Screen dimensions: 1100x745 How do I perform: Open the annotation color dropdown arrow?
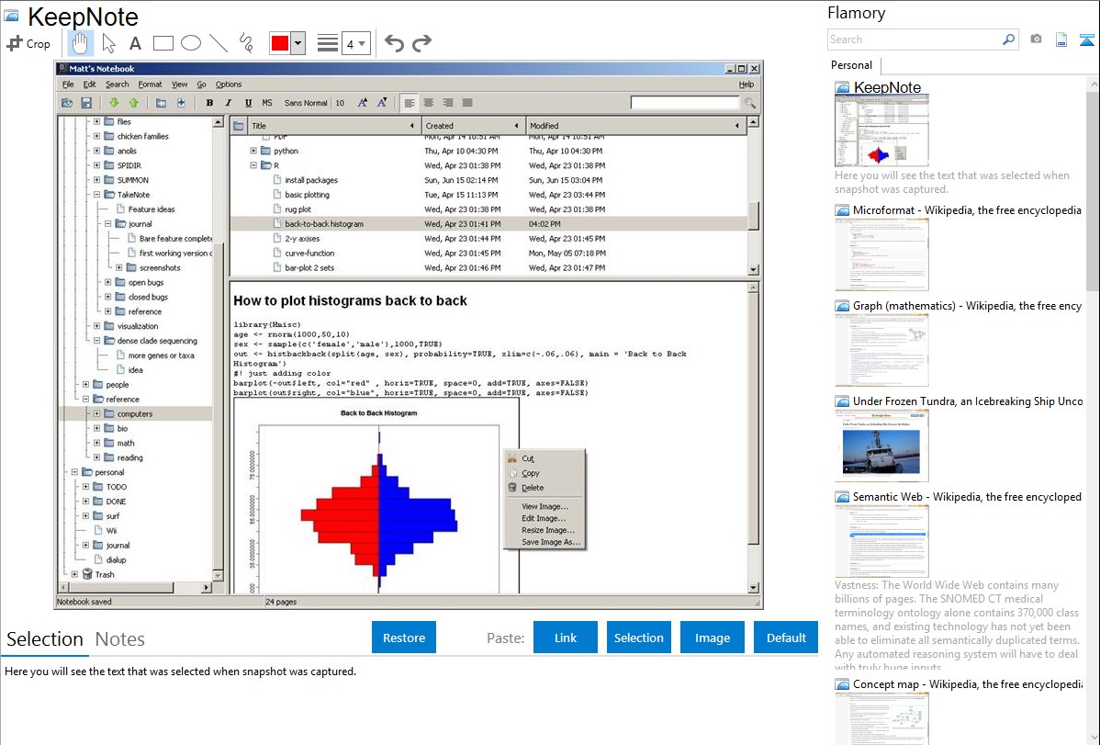pyautogui.click(x=297, y=43)
